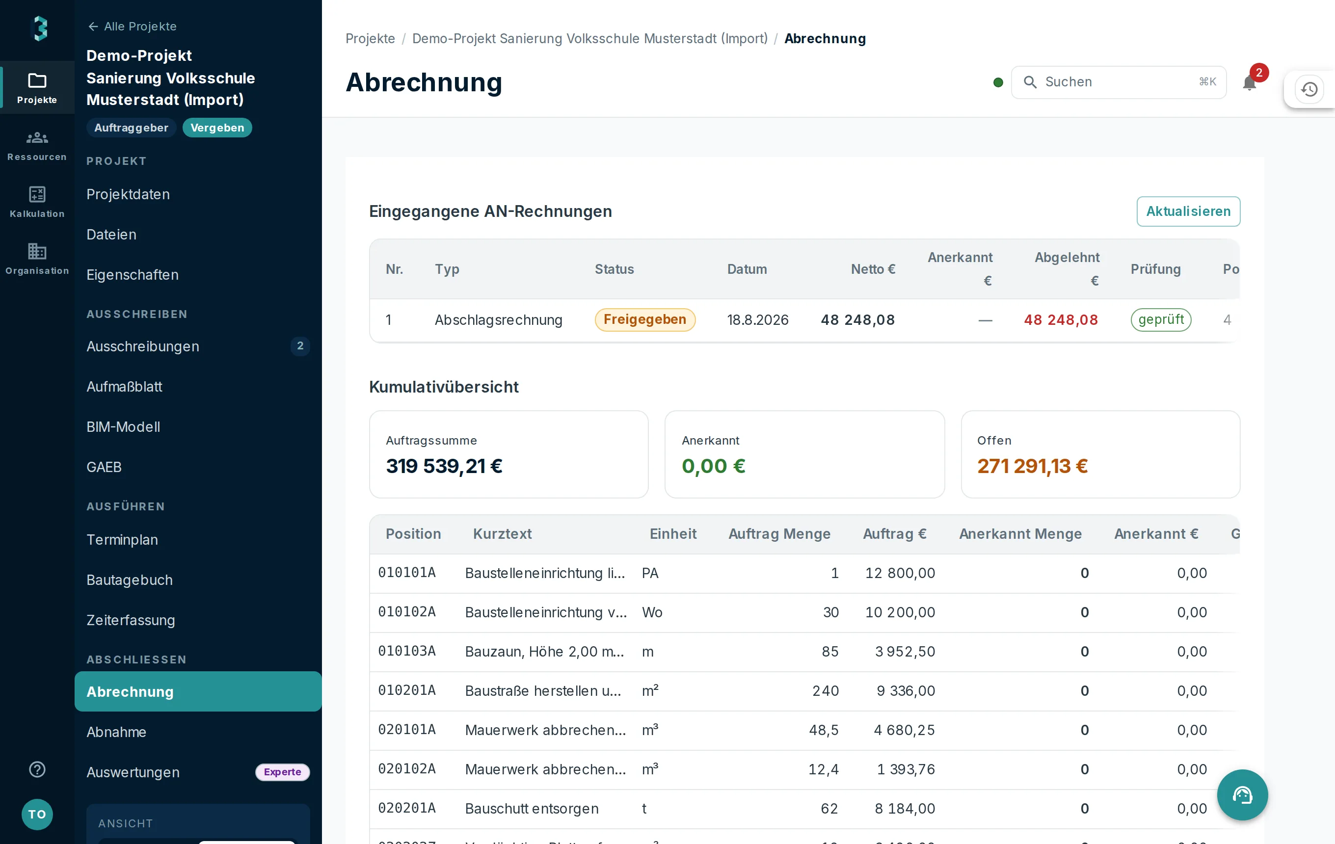The image size is (1335, 844).
Task: Select the Abschlagsrechnung invoice row
Action: (804, 320)
